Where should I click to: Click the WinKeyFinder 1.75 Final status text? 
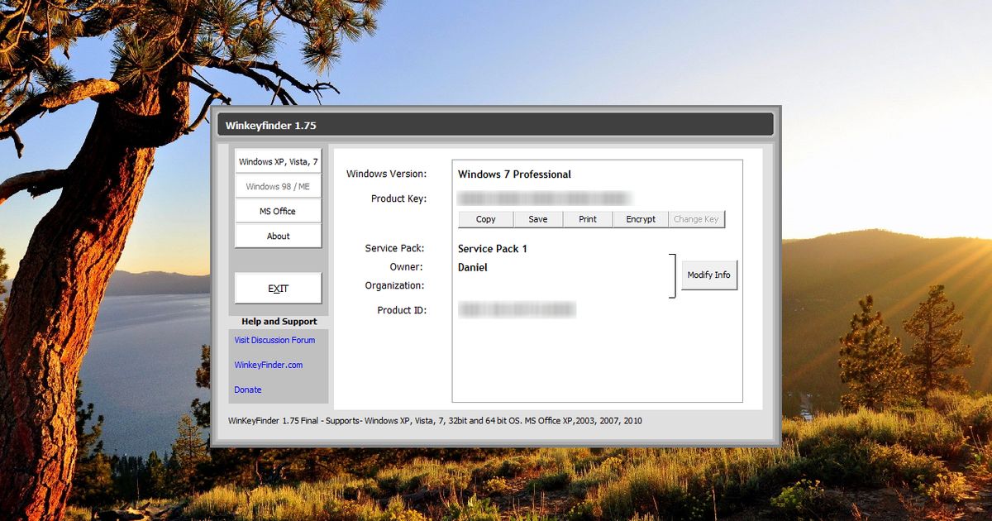[435, 421]
